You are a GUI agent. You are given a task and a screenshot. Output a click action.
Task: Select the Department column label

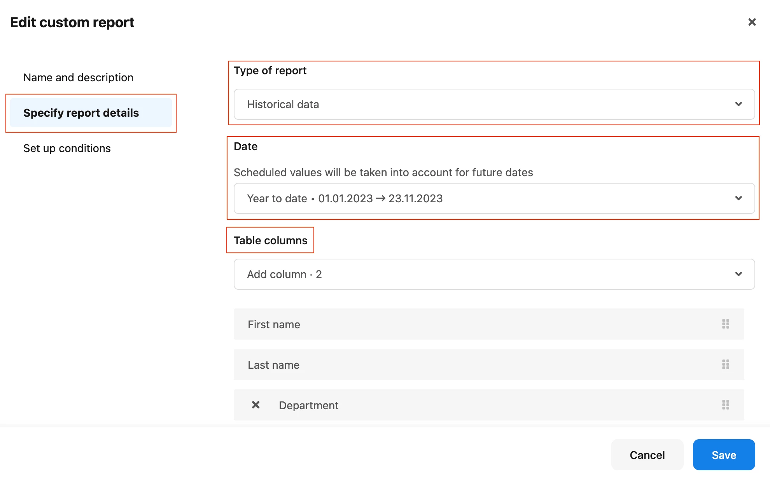tap(308, 405)
